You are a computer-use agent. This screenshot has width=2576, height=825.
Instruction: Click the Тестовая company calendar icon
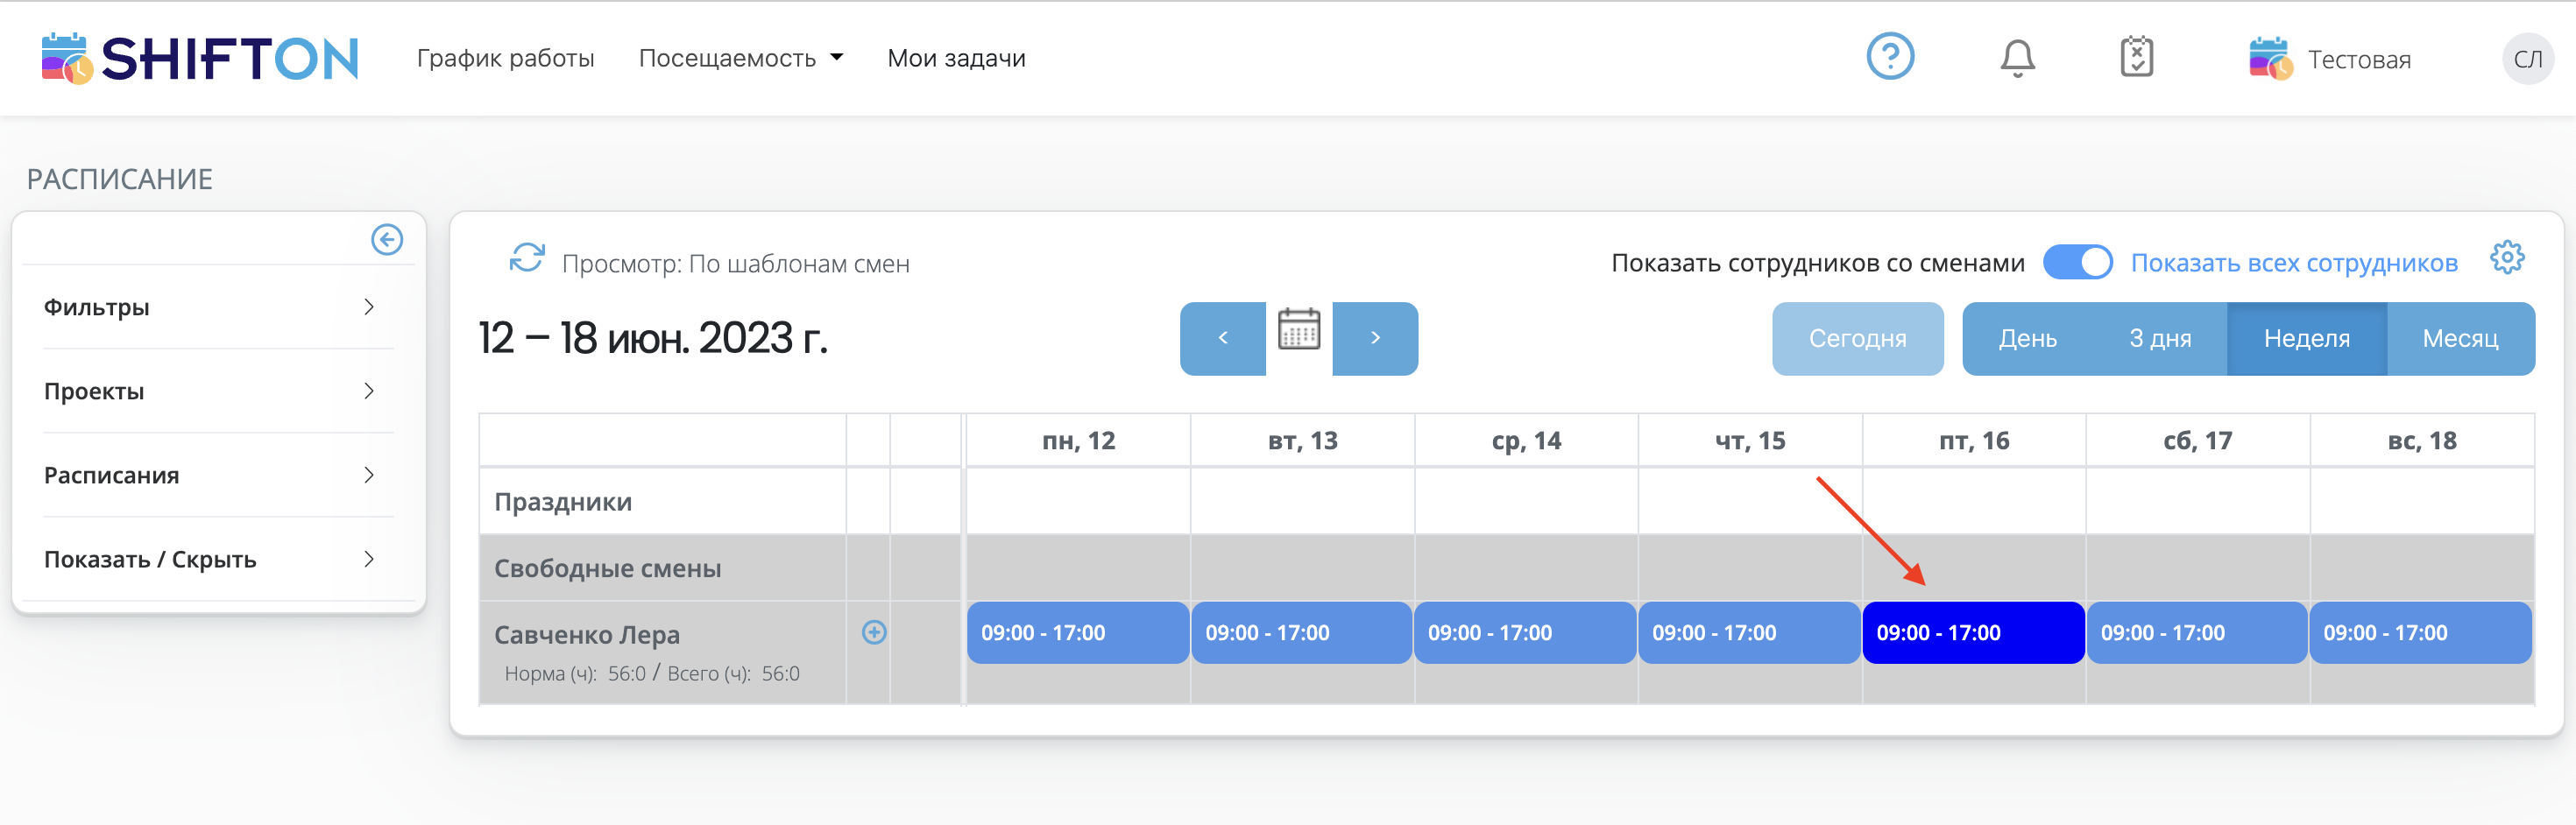(x=2270, y=59)
